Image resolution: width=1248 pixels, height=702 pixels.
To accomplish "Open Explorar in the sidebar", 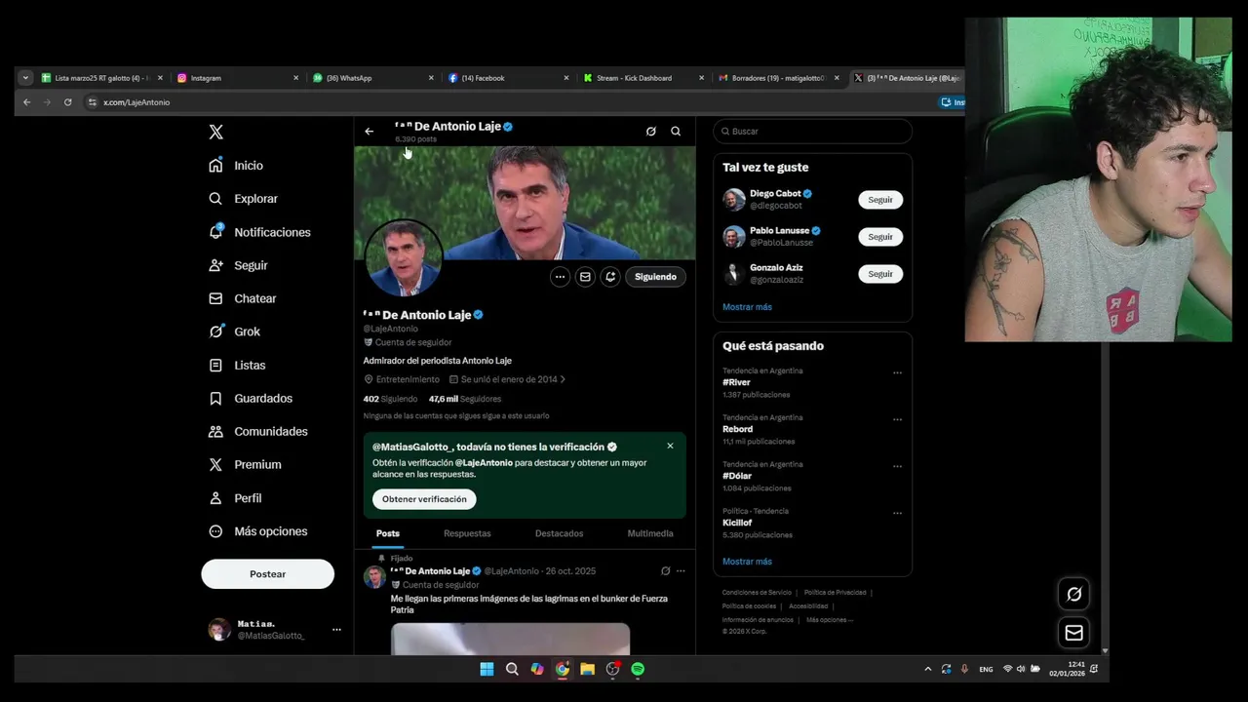I will [x=244, y=199].
